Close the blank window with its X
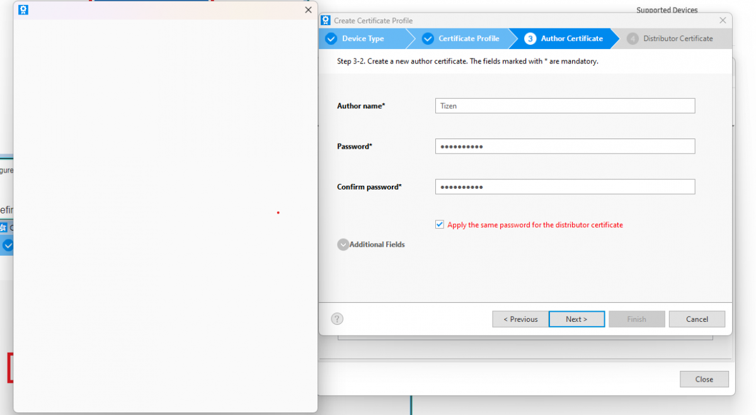This screenshot has width=756, height=415. click(308, 10)
